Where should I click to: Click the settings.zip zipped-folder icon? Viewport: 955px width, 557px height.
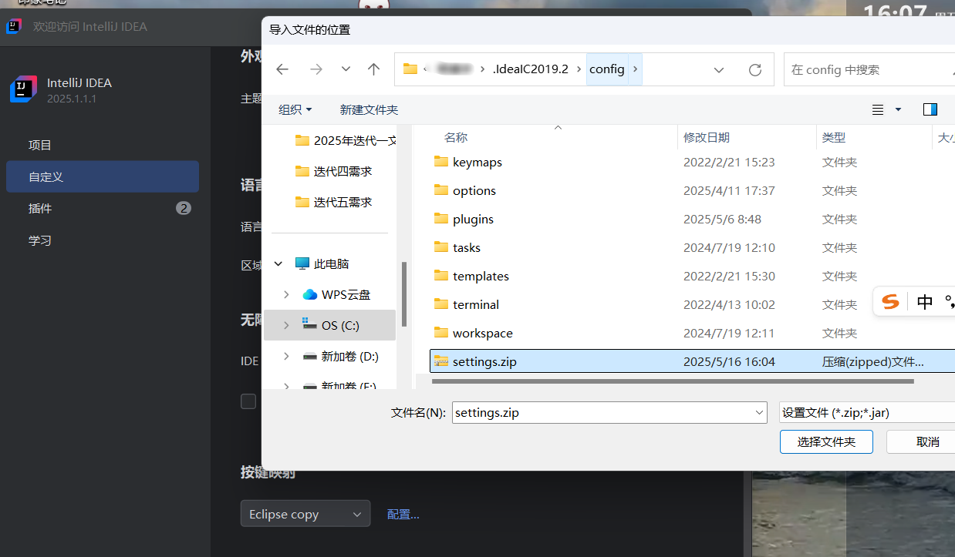[x=442, y=361]
